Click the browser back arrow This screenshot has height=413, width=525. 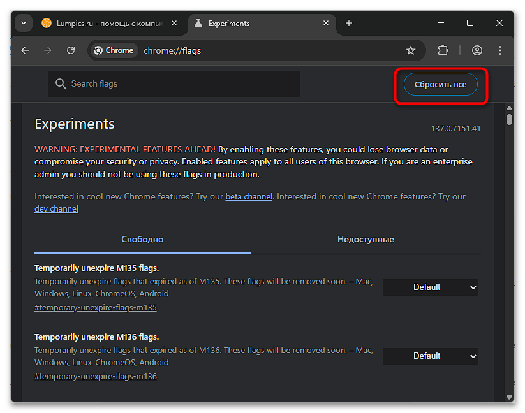25,50
